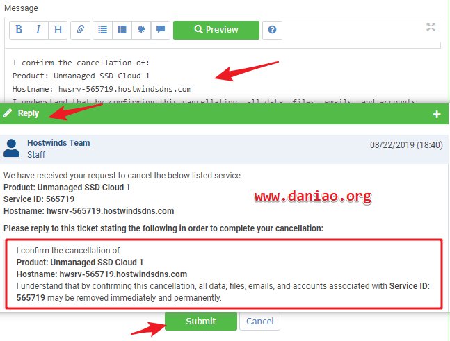Click the Message field label
450x341 pixels.
pyautogui.click(x=21, y=8)
